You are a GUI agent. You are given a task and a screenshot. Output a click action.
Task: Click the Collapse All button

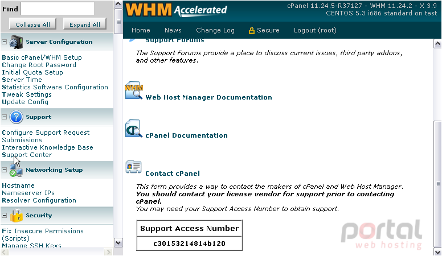click(x=32, y=24)
